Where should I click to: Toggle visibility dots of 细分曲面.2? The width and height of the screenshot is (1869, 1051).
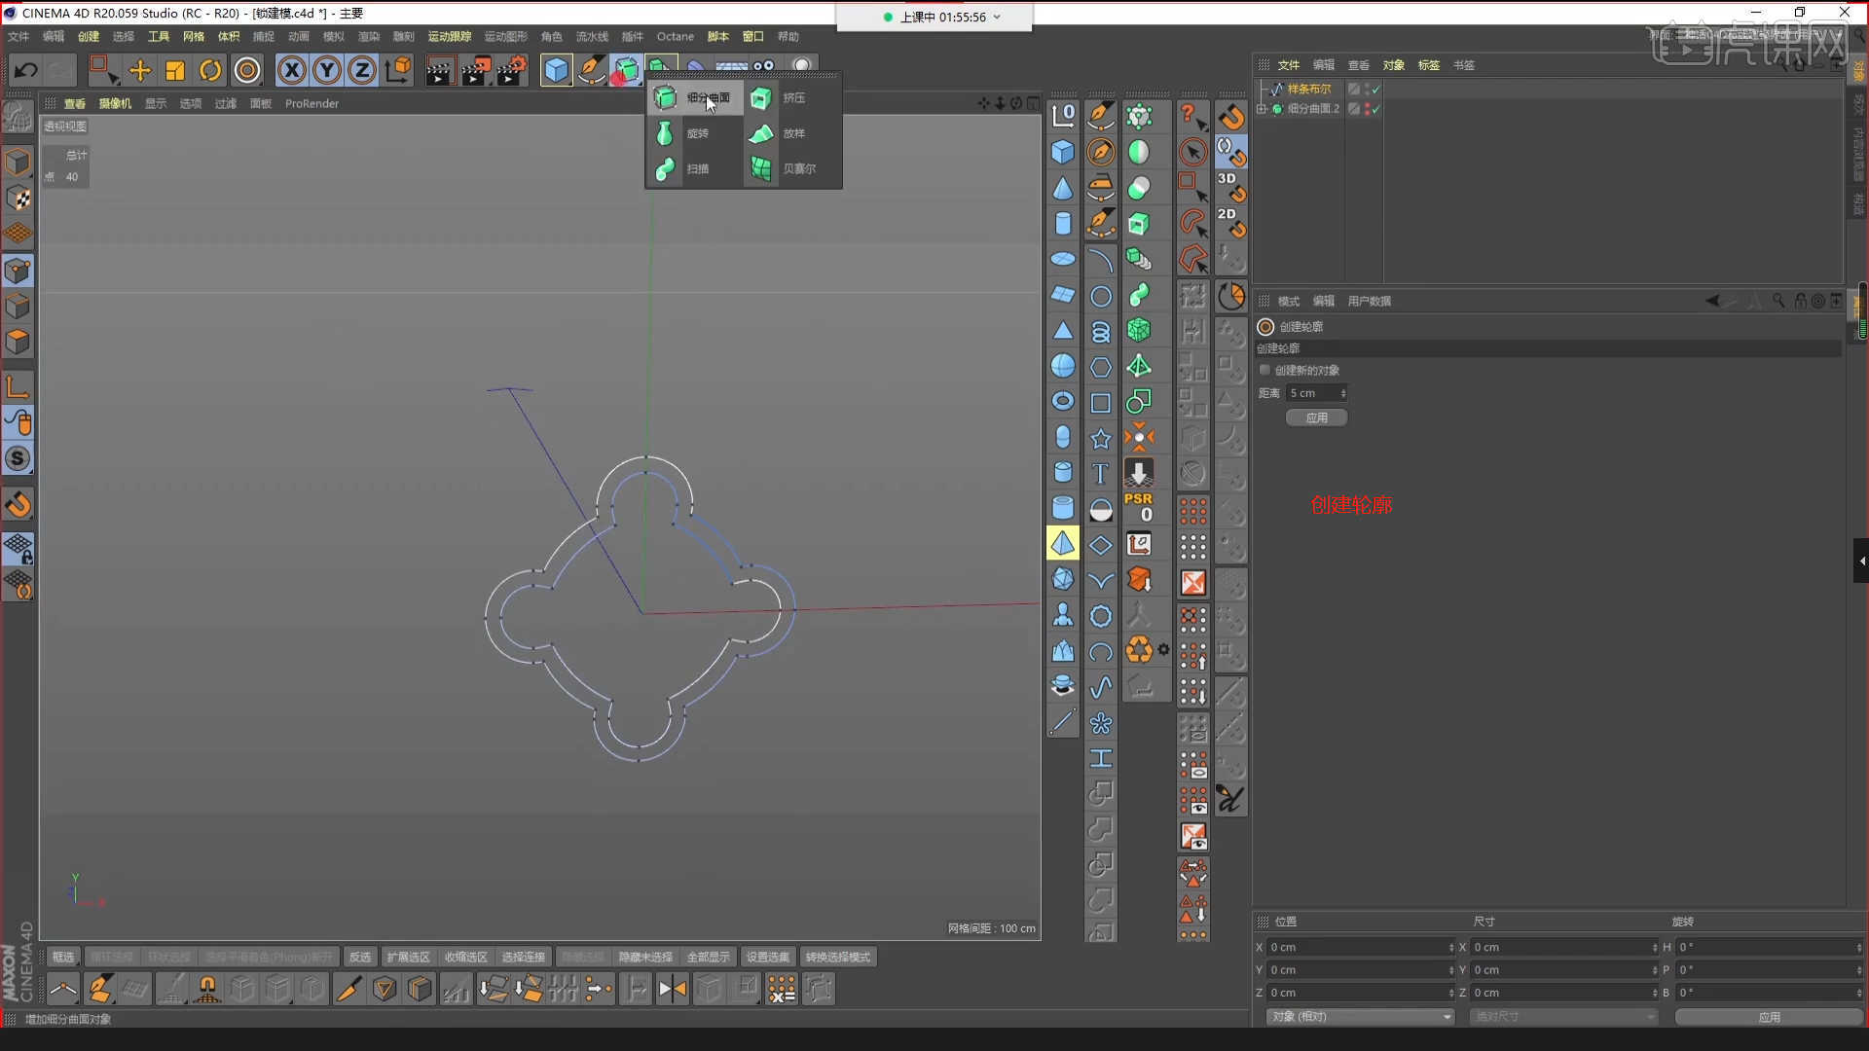click(1368, 109)
